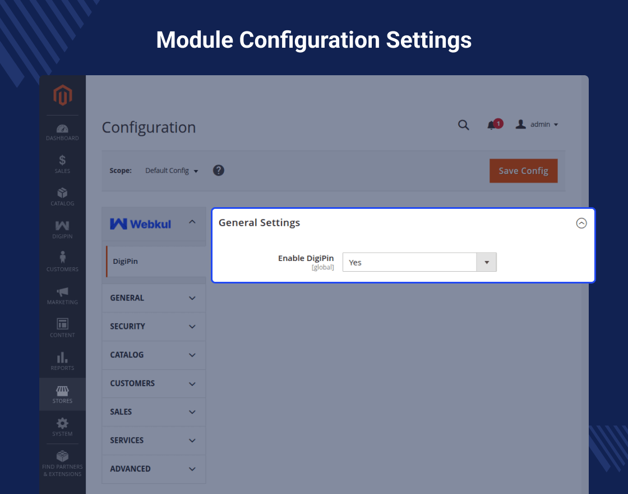This screenshot has height=494, width=628.
Task: Open DigiPin in the sidebar
Action: pyautogui.click(x=62, y=229)
